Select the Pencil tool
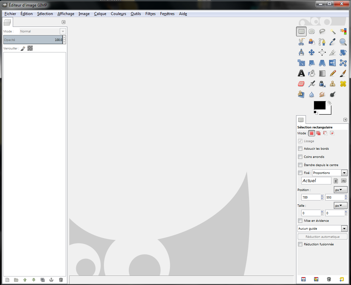351x285 pixels. pos(333,73)
